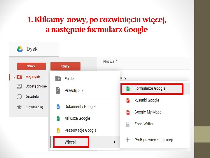This screenshot has height=158, width=210.
Task: Select Arkusze Google menu entry
Action: 85,118
